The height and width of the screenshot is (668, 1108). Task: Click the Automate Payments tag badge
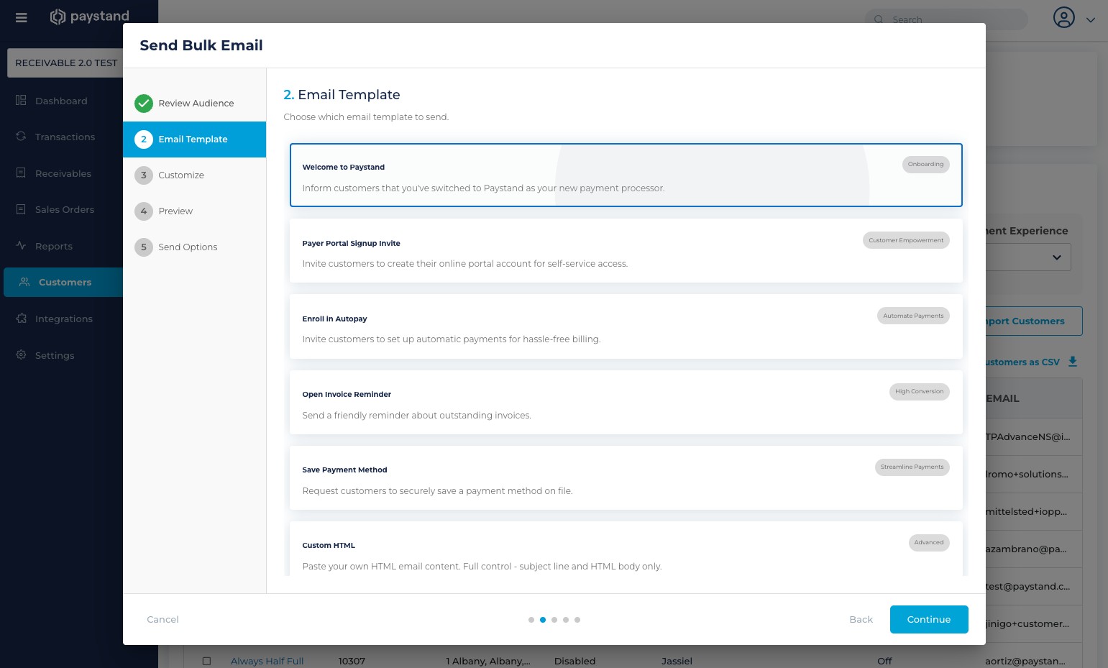pos(913,316)
